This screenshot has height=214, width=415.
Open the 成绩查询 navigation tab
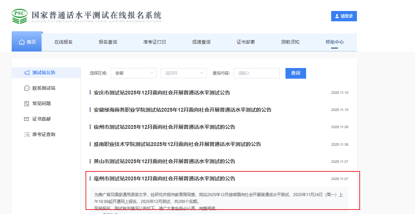pyautogui.click(x=201, y=42)
